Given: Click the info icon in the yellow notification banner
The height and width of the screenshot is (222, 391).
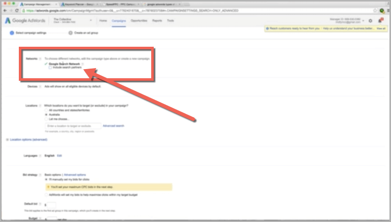Looking at the screenshot, I should (x=267, y=28).
